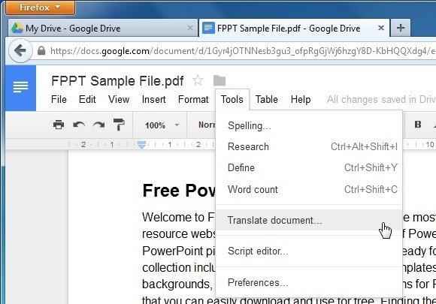This screenshot has height=304, width=436.
Task: Click the print icon in toolbar
Action: point(59,125)
